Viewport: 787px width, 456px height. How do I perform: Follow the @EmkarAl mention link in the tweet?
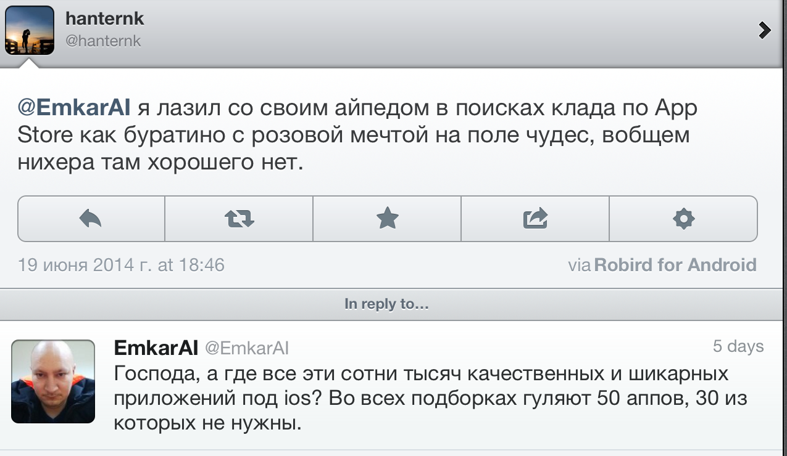tap(74, 108)
